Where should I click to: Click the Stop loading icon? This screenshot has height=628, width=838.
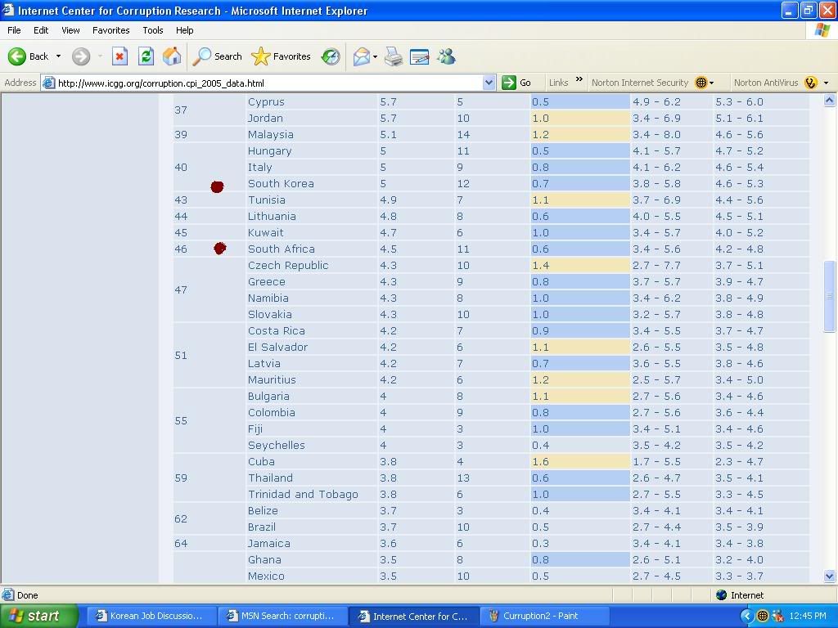(119, 56)
